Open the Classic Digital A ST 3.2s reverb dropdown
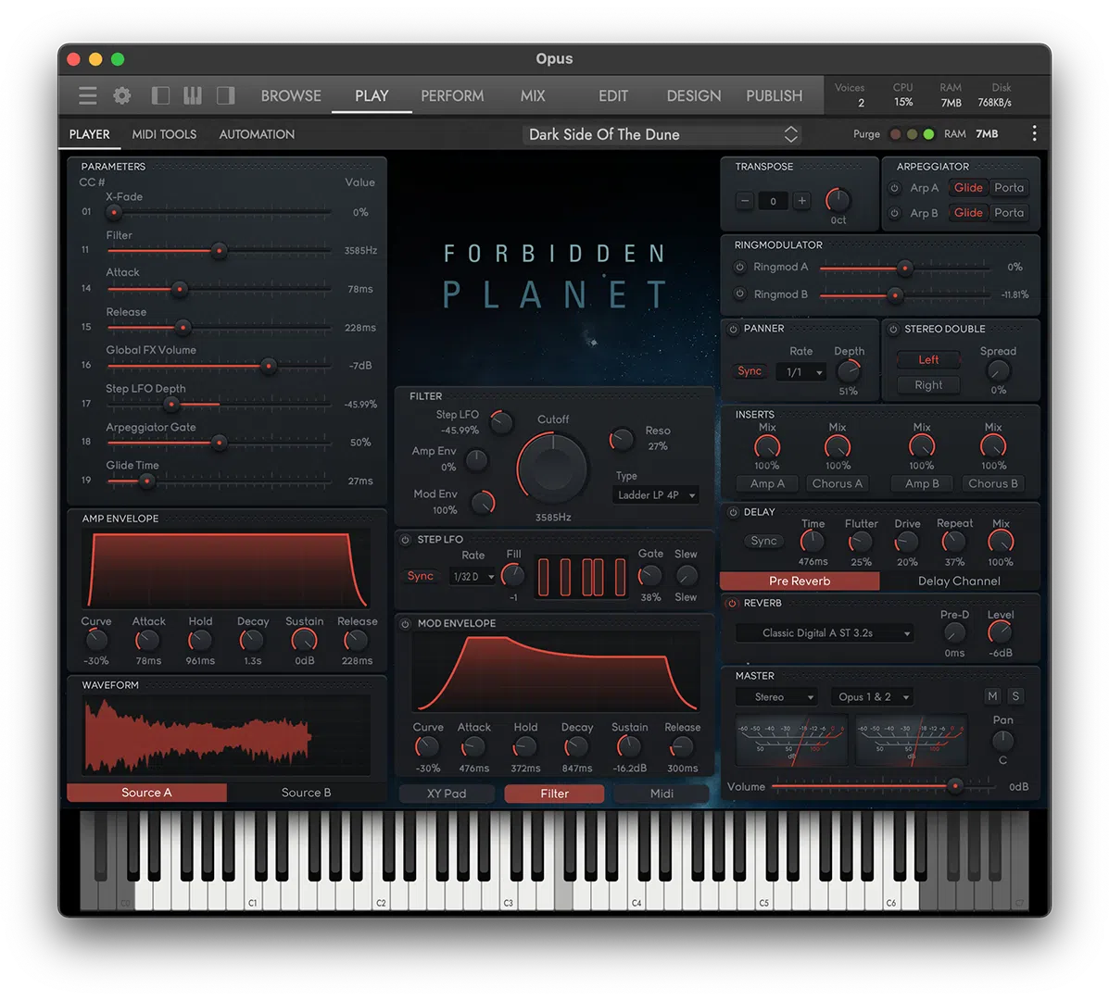The height and width of the screenshot is (1000, 1109). point(824,632)
